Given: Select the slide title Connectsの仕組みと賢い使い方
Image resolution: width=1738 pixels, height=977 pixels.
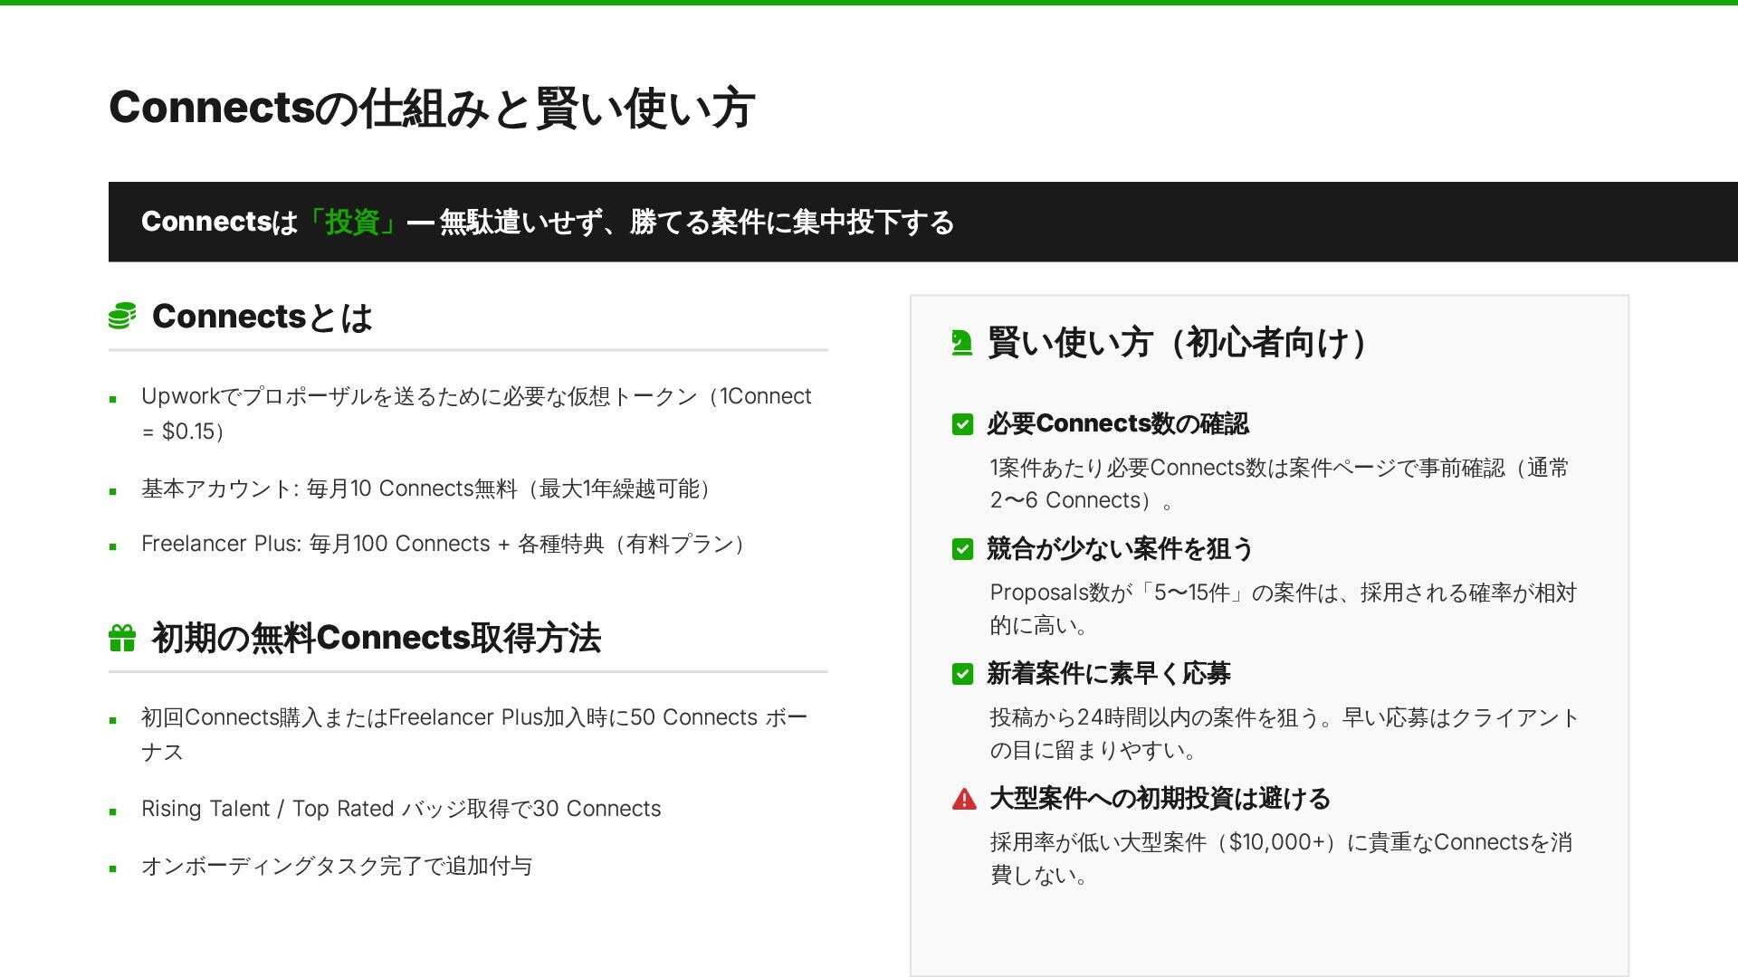Looking at the screenshot, I should [x=432, y=108].
